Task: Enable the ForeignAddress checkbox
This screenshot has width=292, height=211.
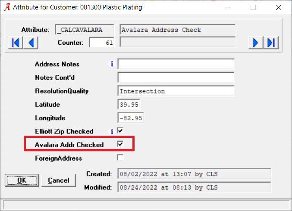Action: click(120, 158)
